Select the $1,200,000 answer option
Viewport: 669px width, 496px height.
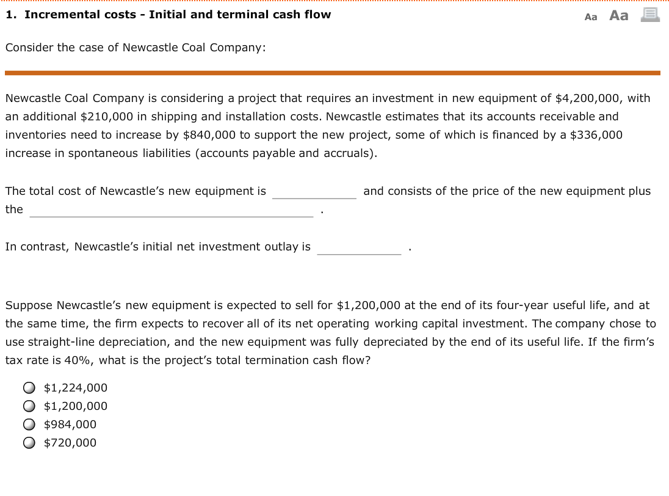click(28, 406)
